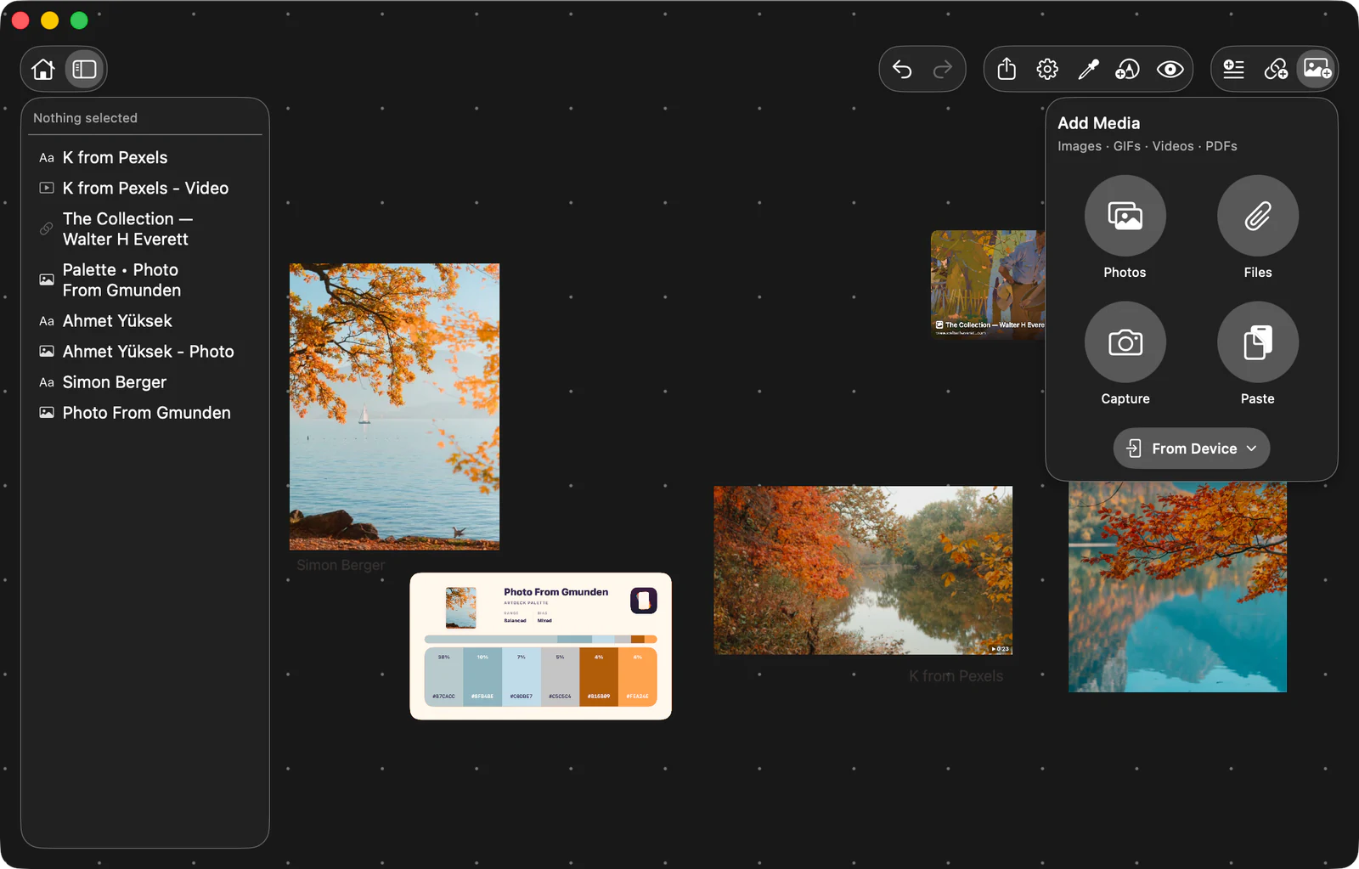Click the 'Nothing selected' header text

tap(85, 118)
